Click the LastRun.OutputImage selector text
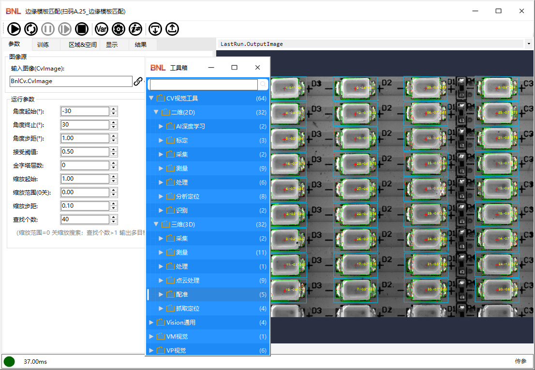The height and width of the screenshot is (370, 535). tap(252, 44)
